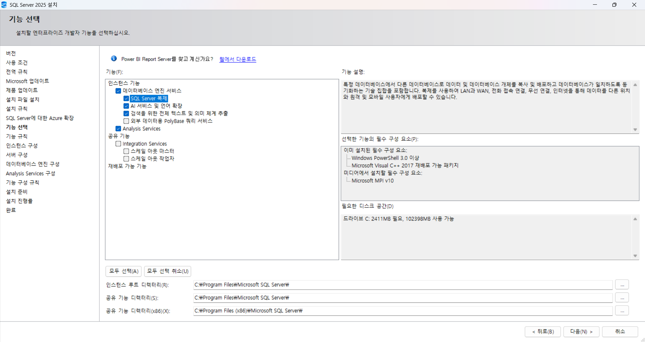Viewport: 645px width, 342px height.
Task: Select the 사용 조건 step in the sidebar
Action: point(17,63)
